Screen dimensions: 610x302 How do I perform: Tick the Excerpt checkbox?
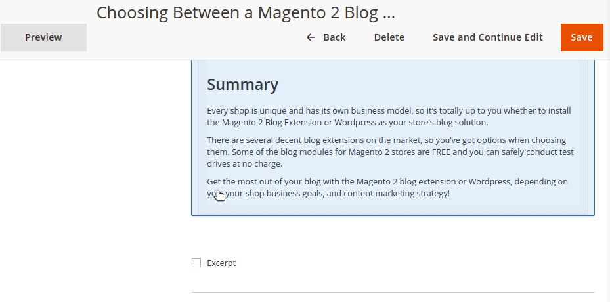(196, 263)
